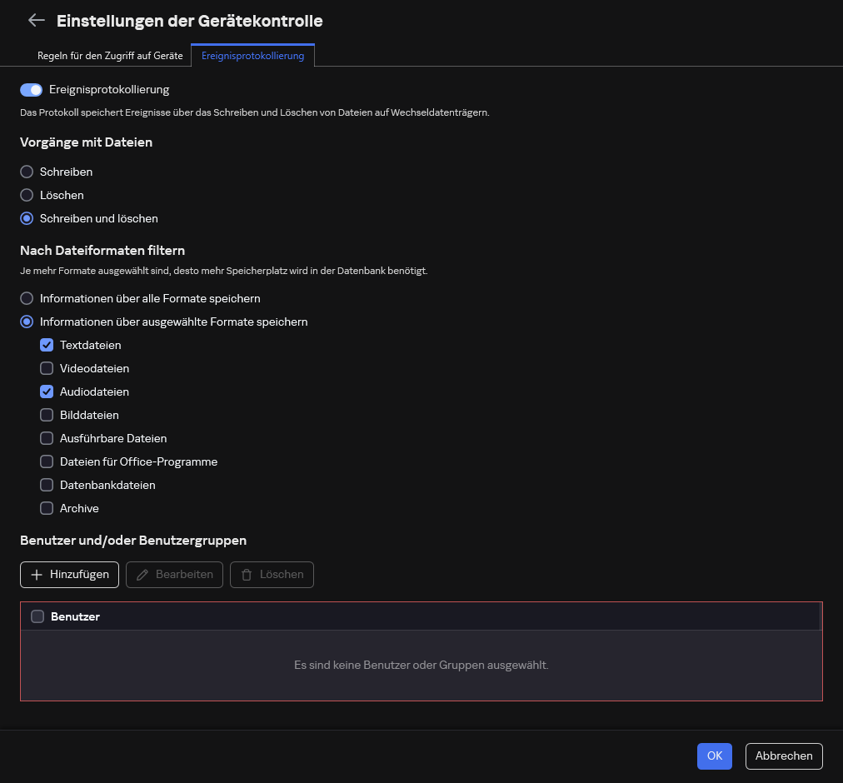Screen dimensions: 843x783
Task: Select Informationen über alle Formate speichern
Action: point(27,298)
